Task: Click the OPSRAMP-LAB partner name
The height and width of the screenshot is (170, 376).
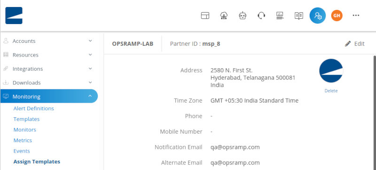Action: (133, 44)
